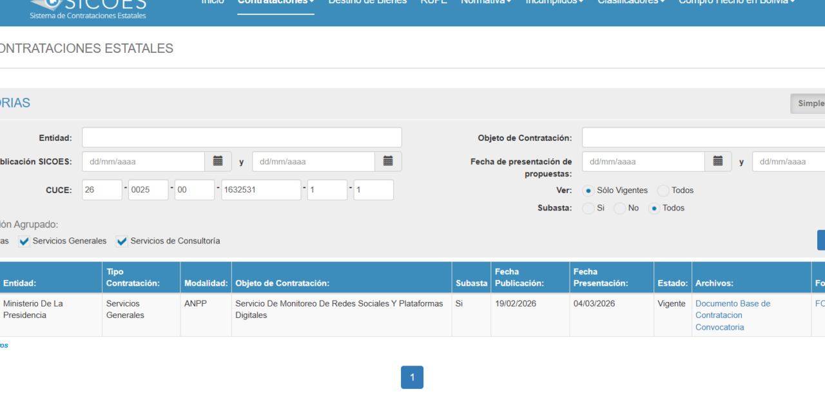Image resolution: width=825 pixels, height=412 pixels.
Task: Open calendar for second SICOES publication date
Action: point(388,162)
